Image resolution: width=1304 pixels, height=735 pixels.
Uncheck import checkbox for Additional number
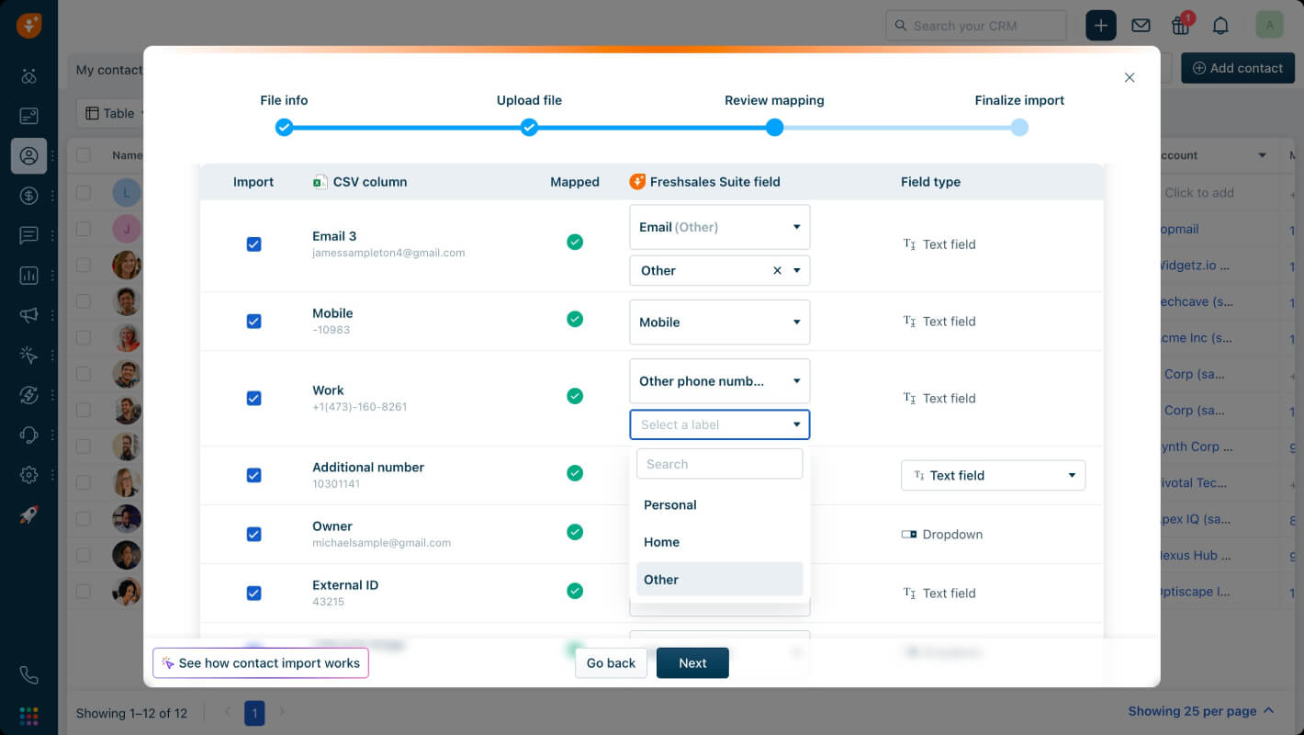(253, 476)
